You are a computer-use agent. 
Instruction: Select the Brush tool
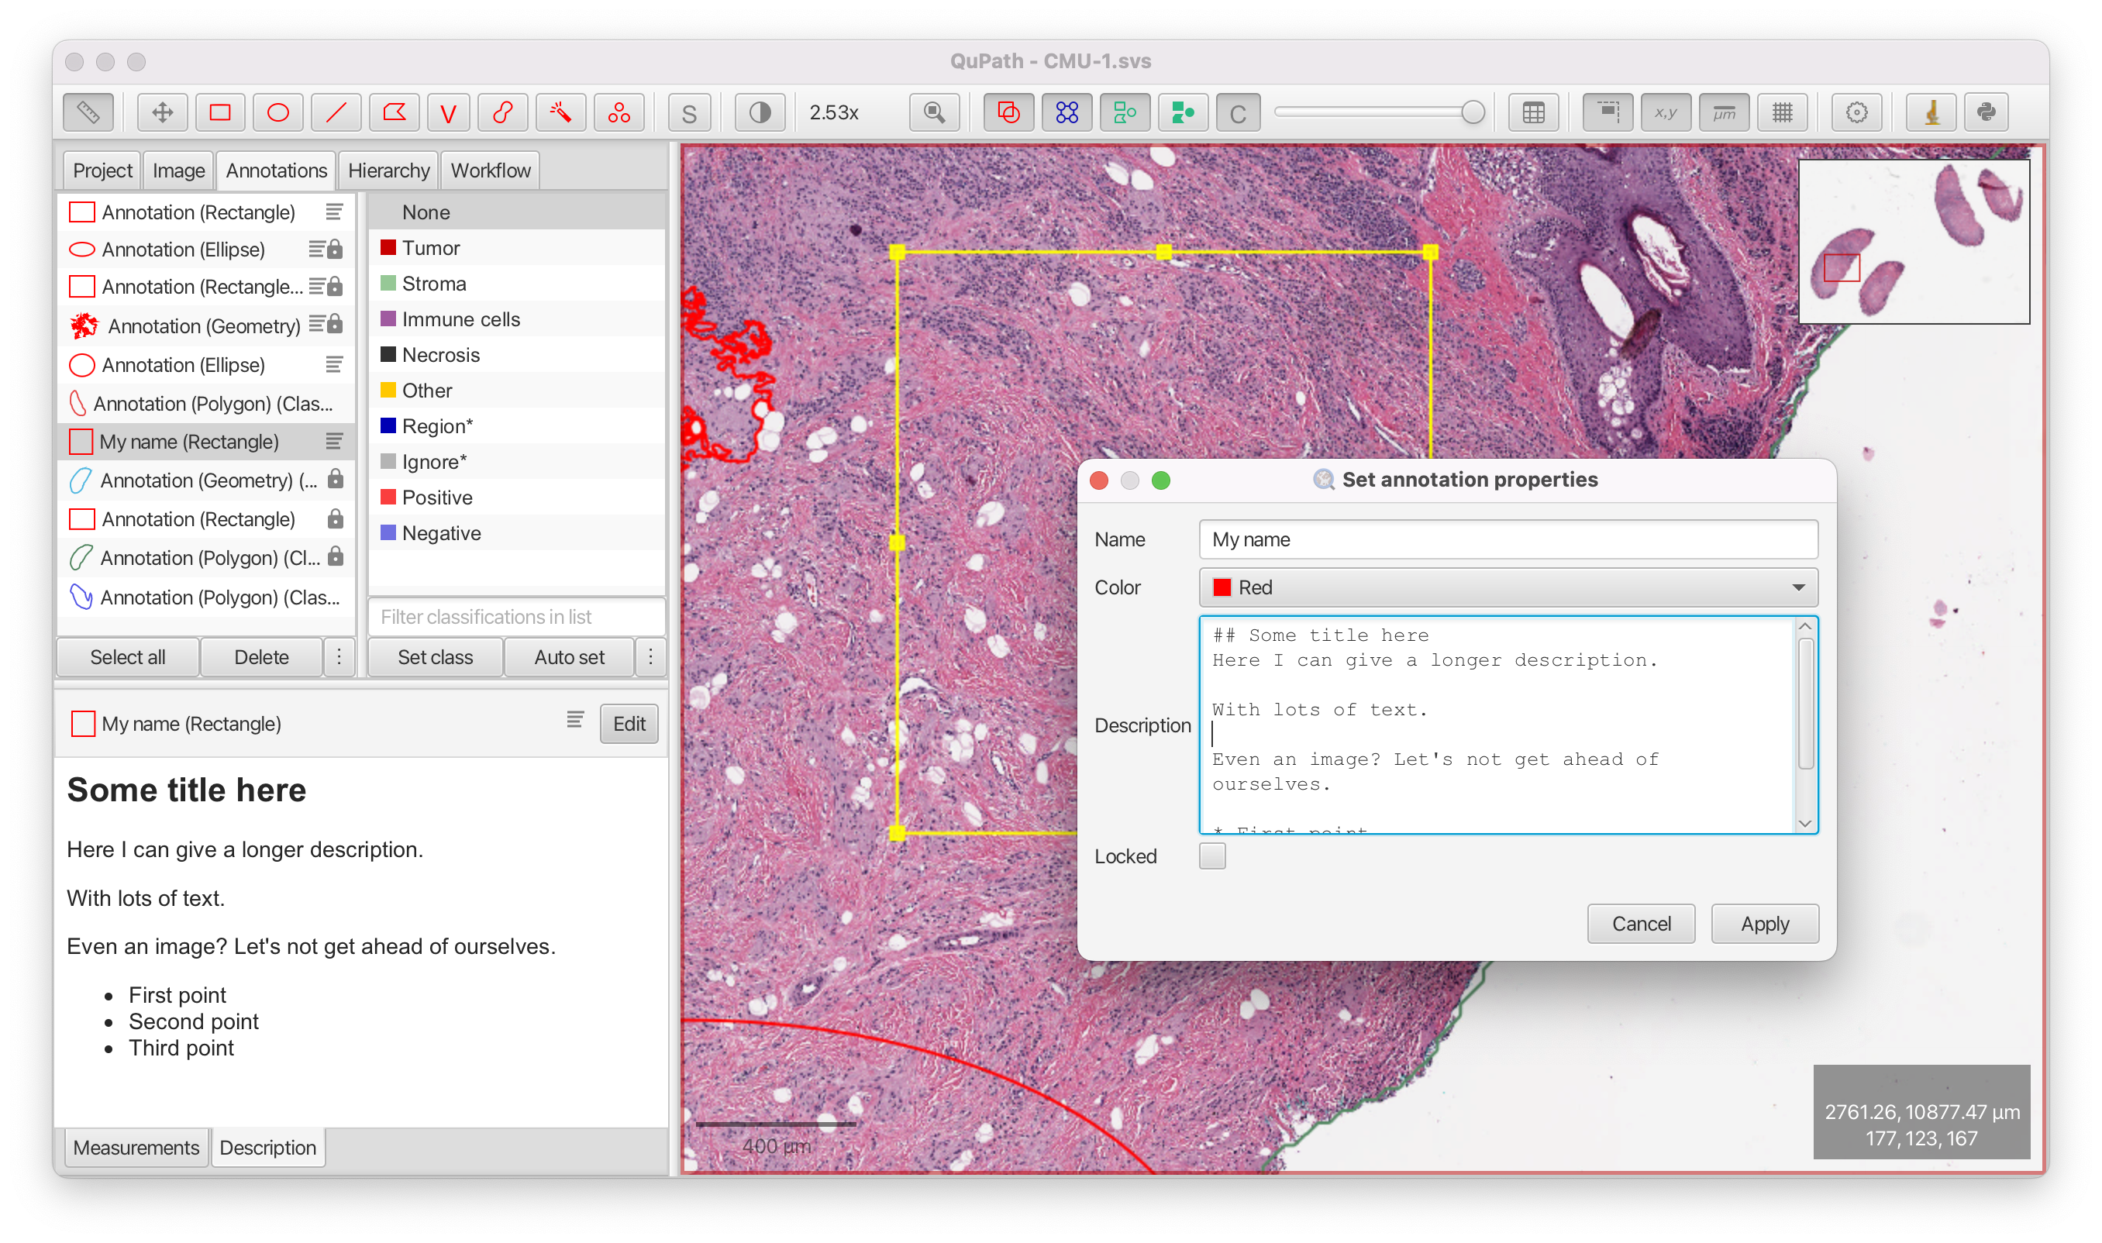[503, 112]
